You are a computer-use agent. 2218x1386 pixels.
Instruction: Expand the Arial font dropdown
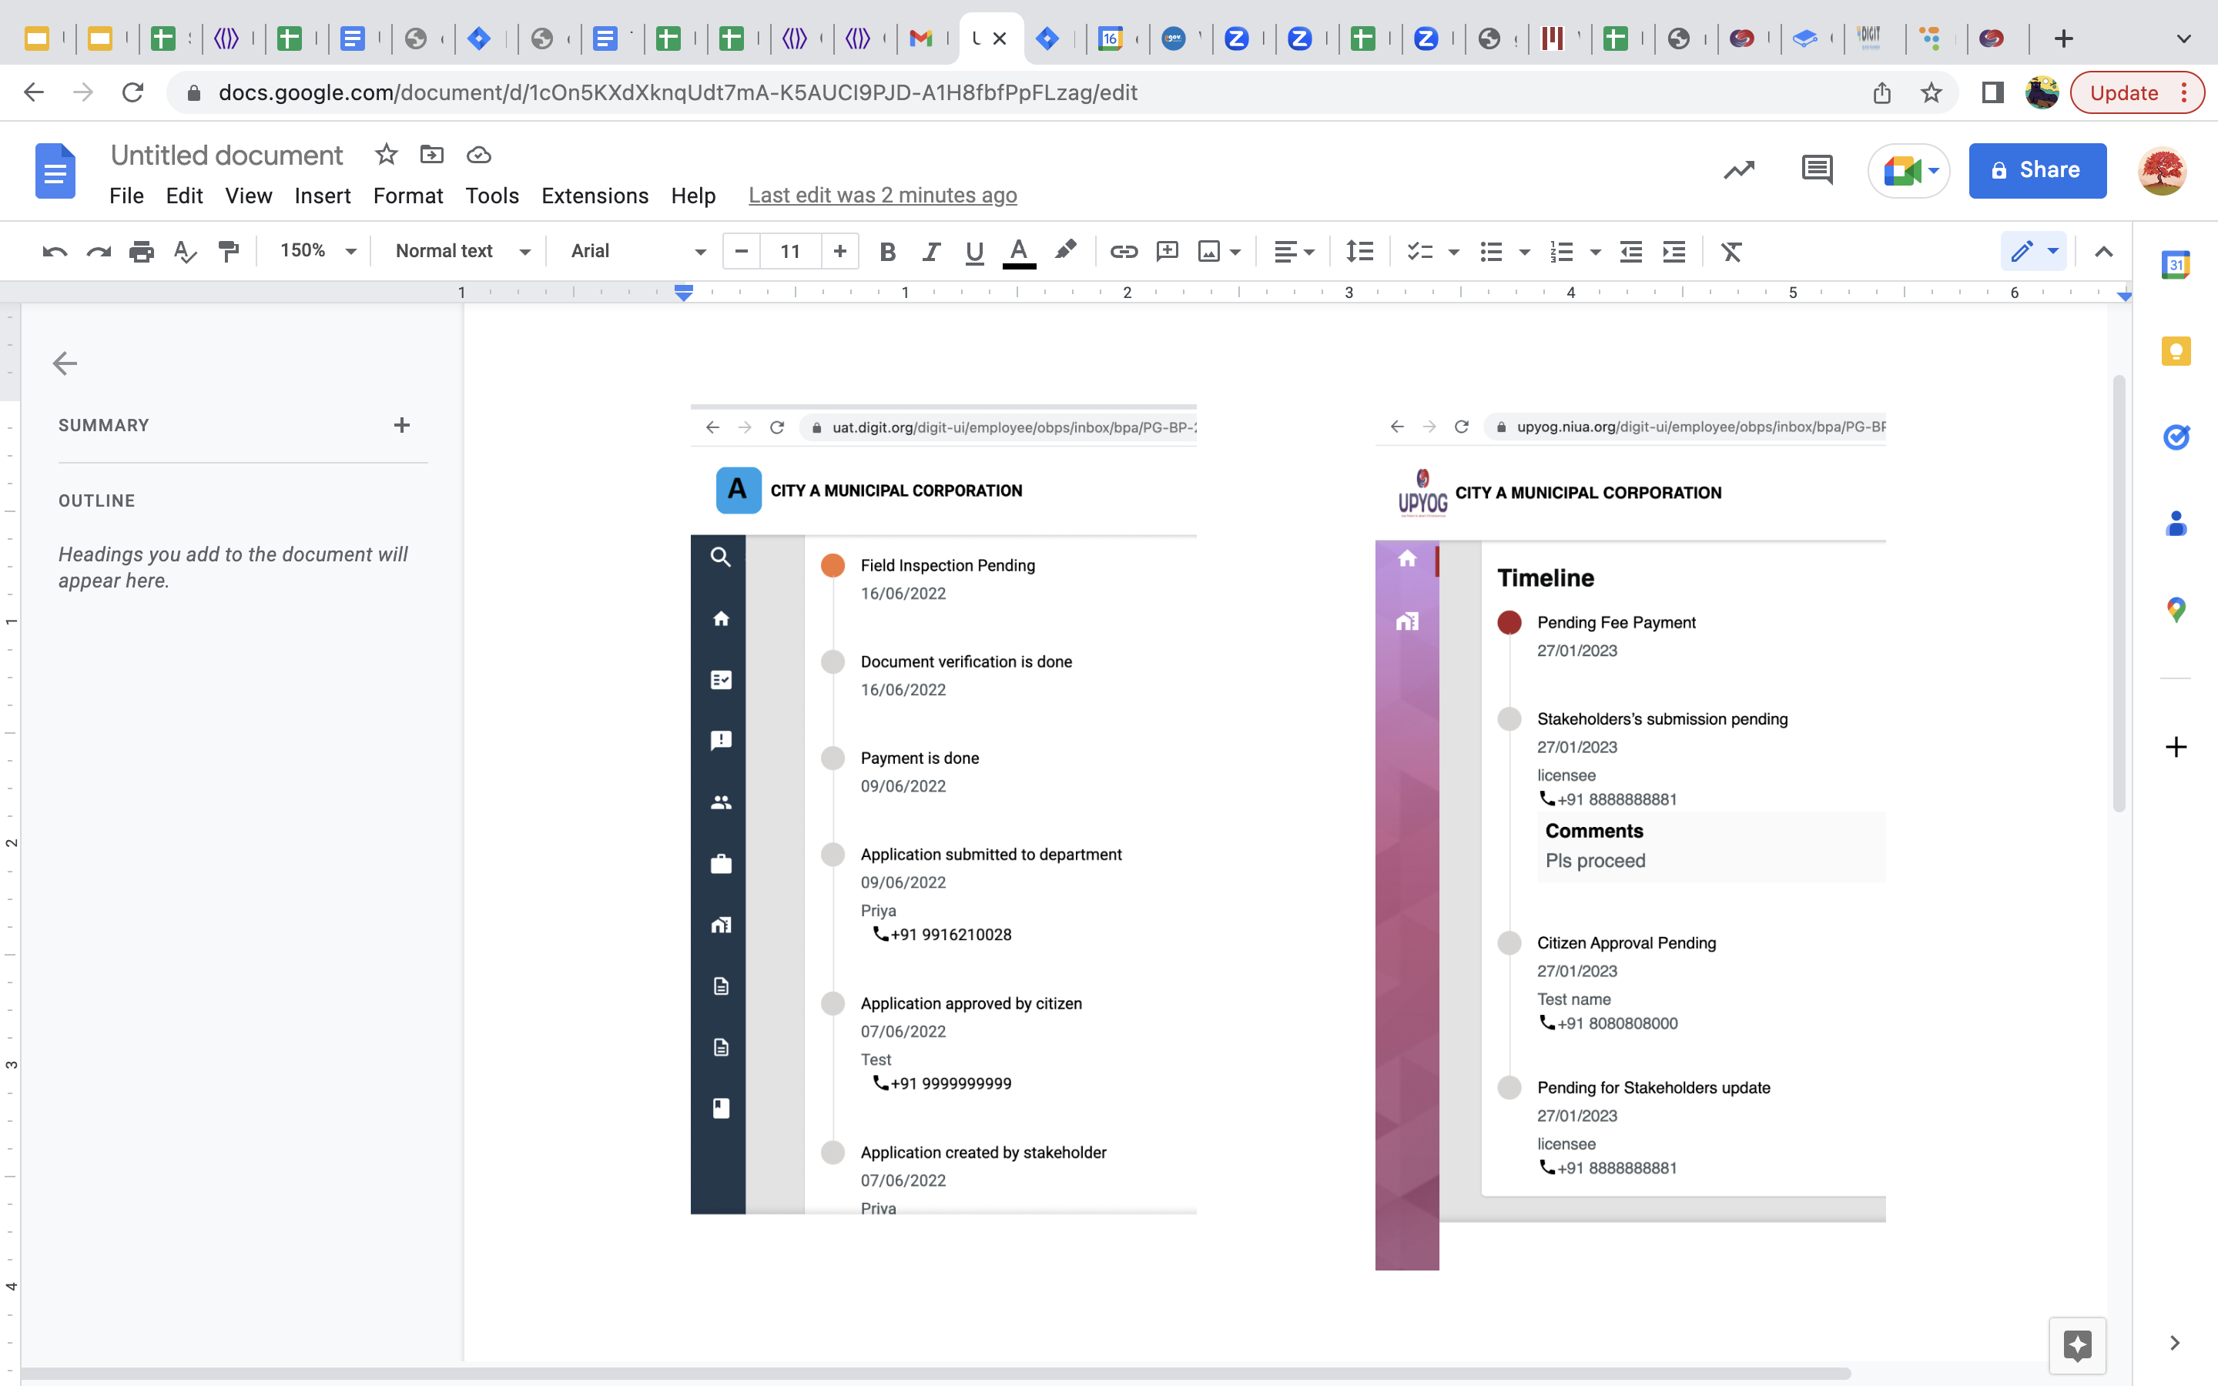637,251
